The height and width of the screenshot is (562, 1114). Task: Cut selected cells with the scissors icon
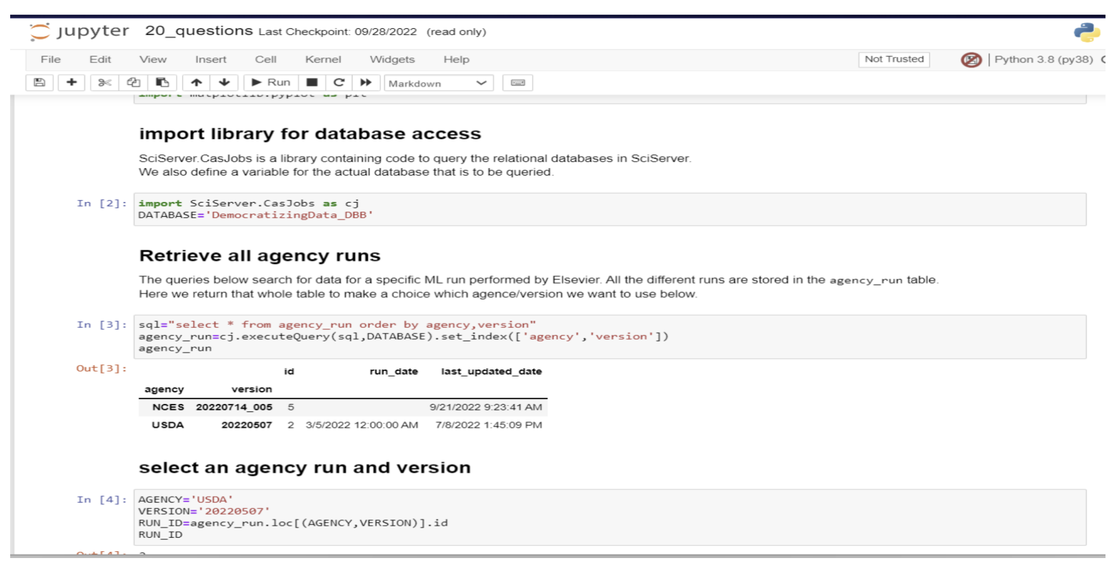point(105,82)
